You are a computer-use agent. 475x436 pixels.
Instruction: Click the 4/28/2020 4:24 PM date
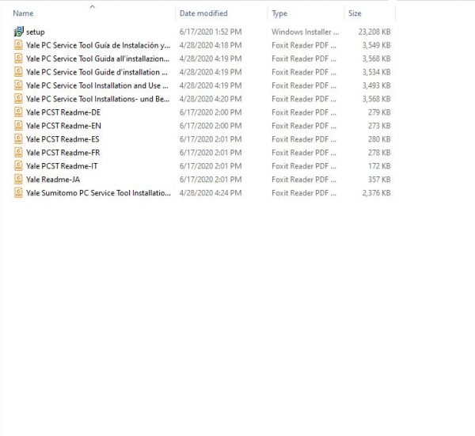(x=211, y=193)
